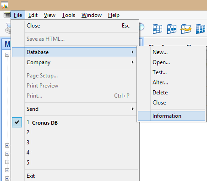207x181 pixels.
Task: Open the Help menu
Action: click(x=114, y=15)
